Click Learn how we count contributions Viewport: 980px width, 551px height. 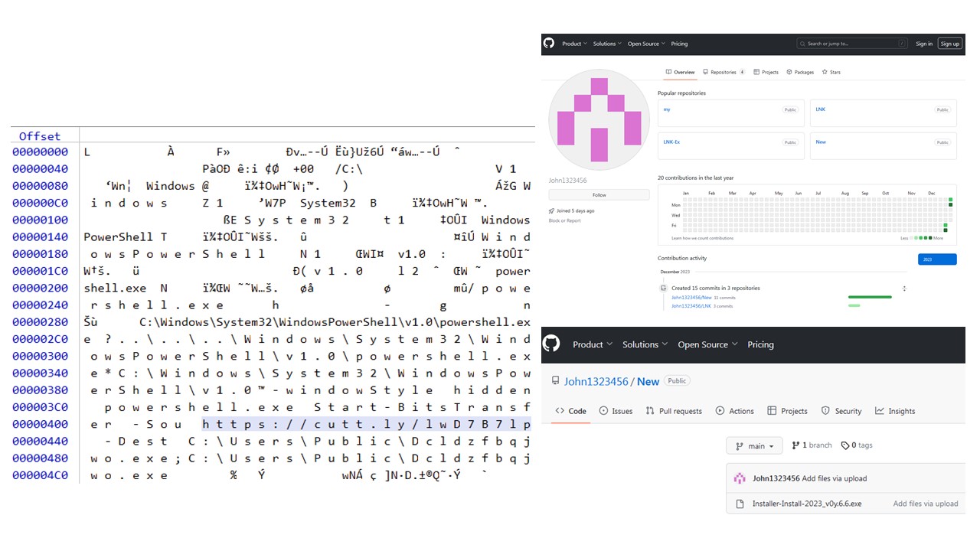(702, 238)
